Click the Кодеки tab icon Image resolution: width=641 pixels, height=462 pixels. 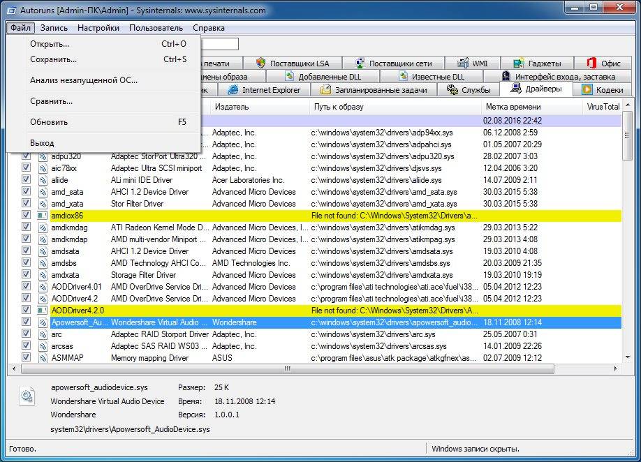tap(587, 90)
